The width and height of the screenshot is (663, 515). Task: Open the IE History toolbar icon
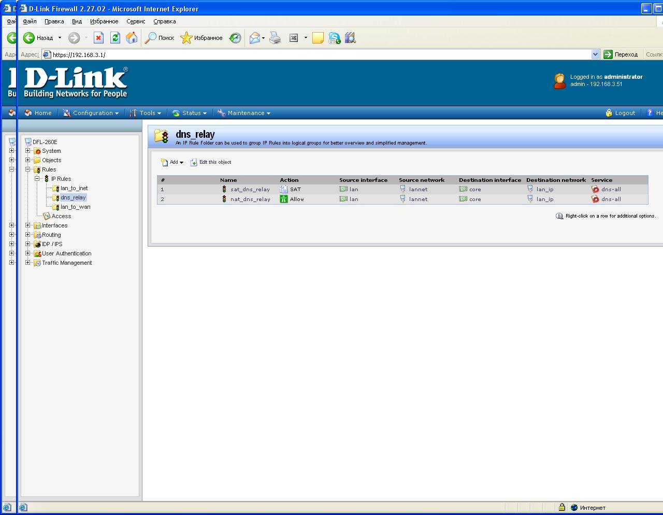[235, 38]
